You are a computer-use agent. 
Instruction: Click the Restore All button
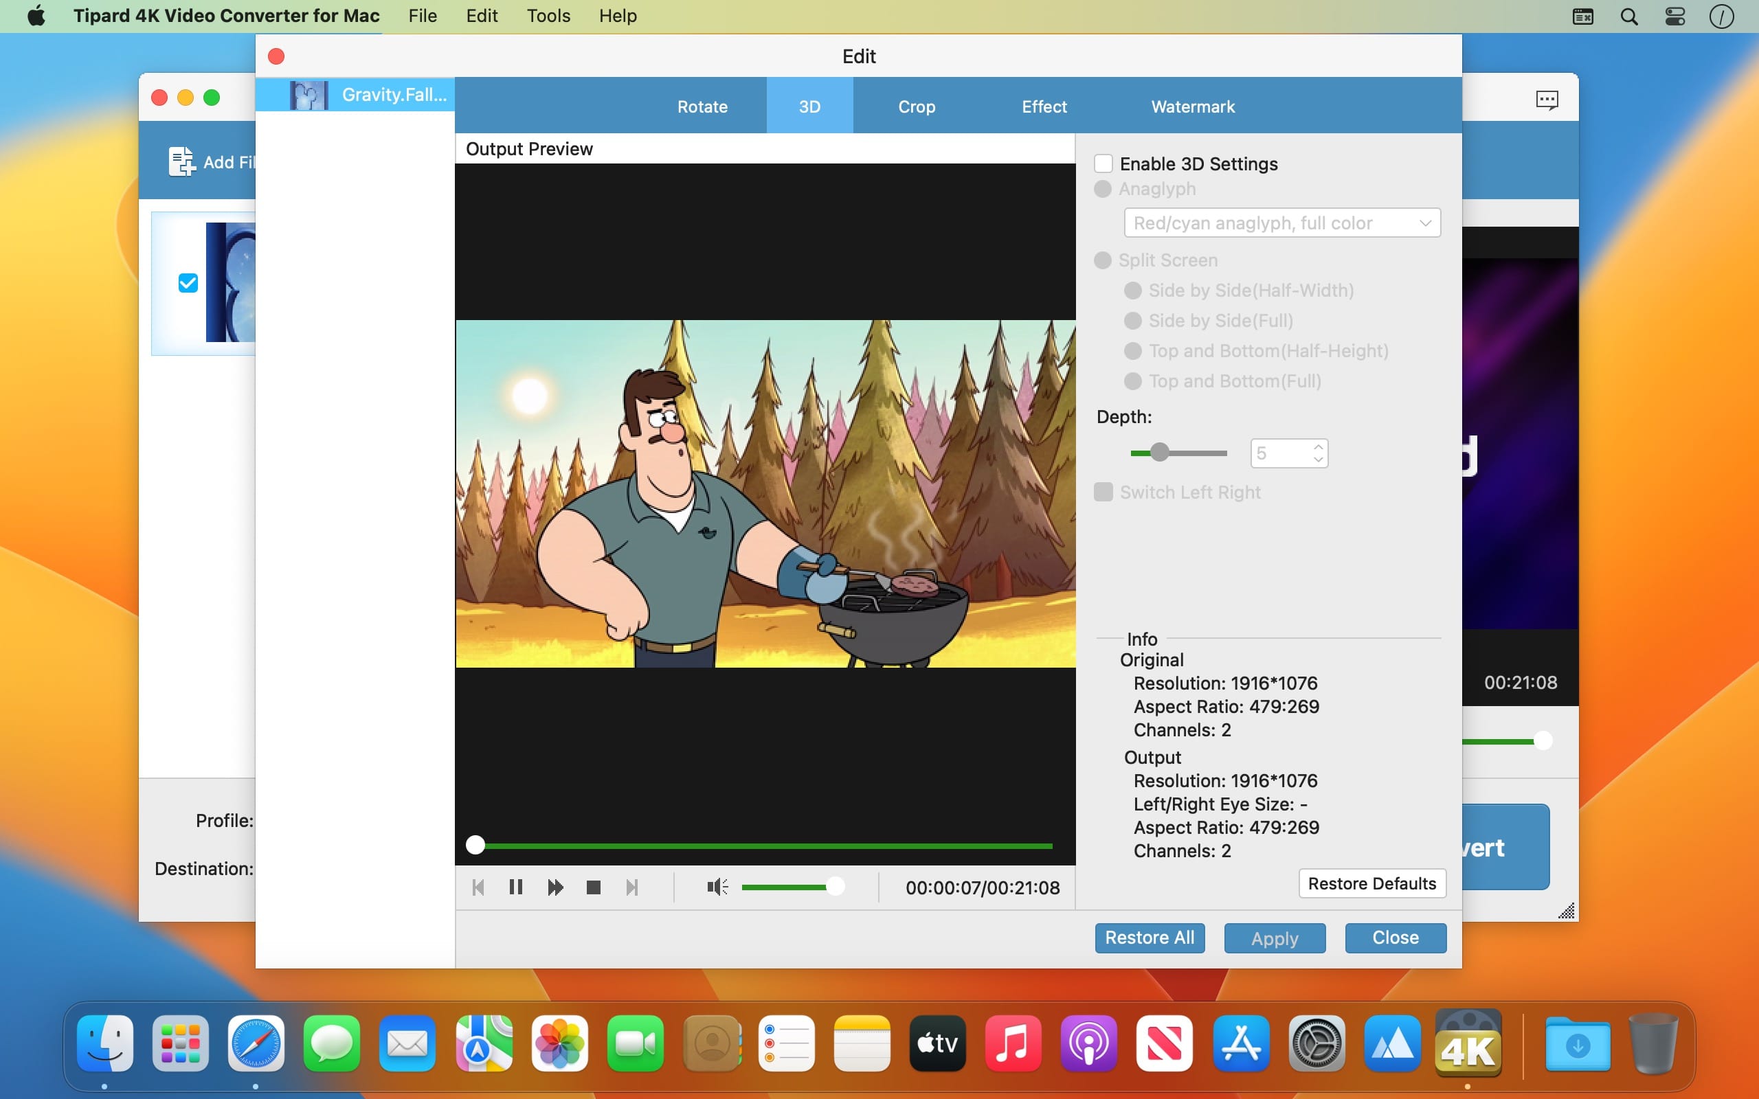click(x=1150, y=938)
